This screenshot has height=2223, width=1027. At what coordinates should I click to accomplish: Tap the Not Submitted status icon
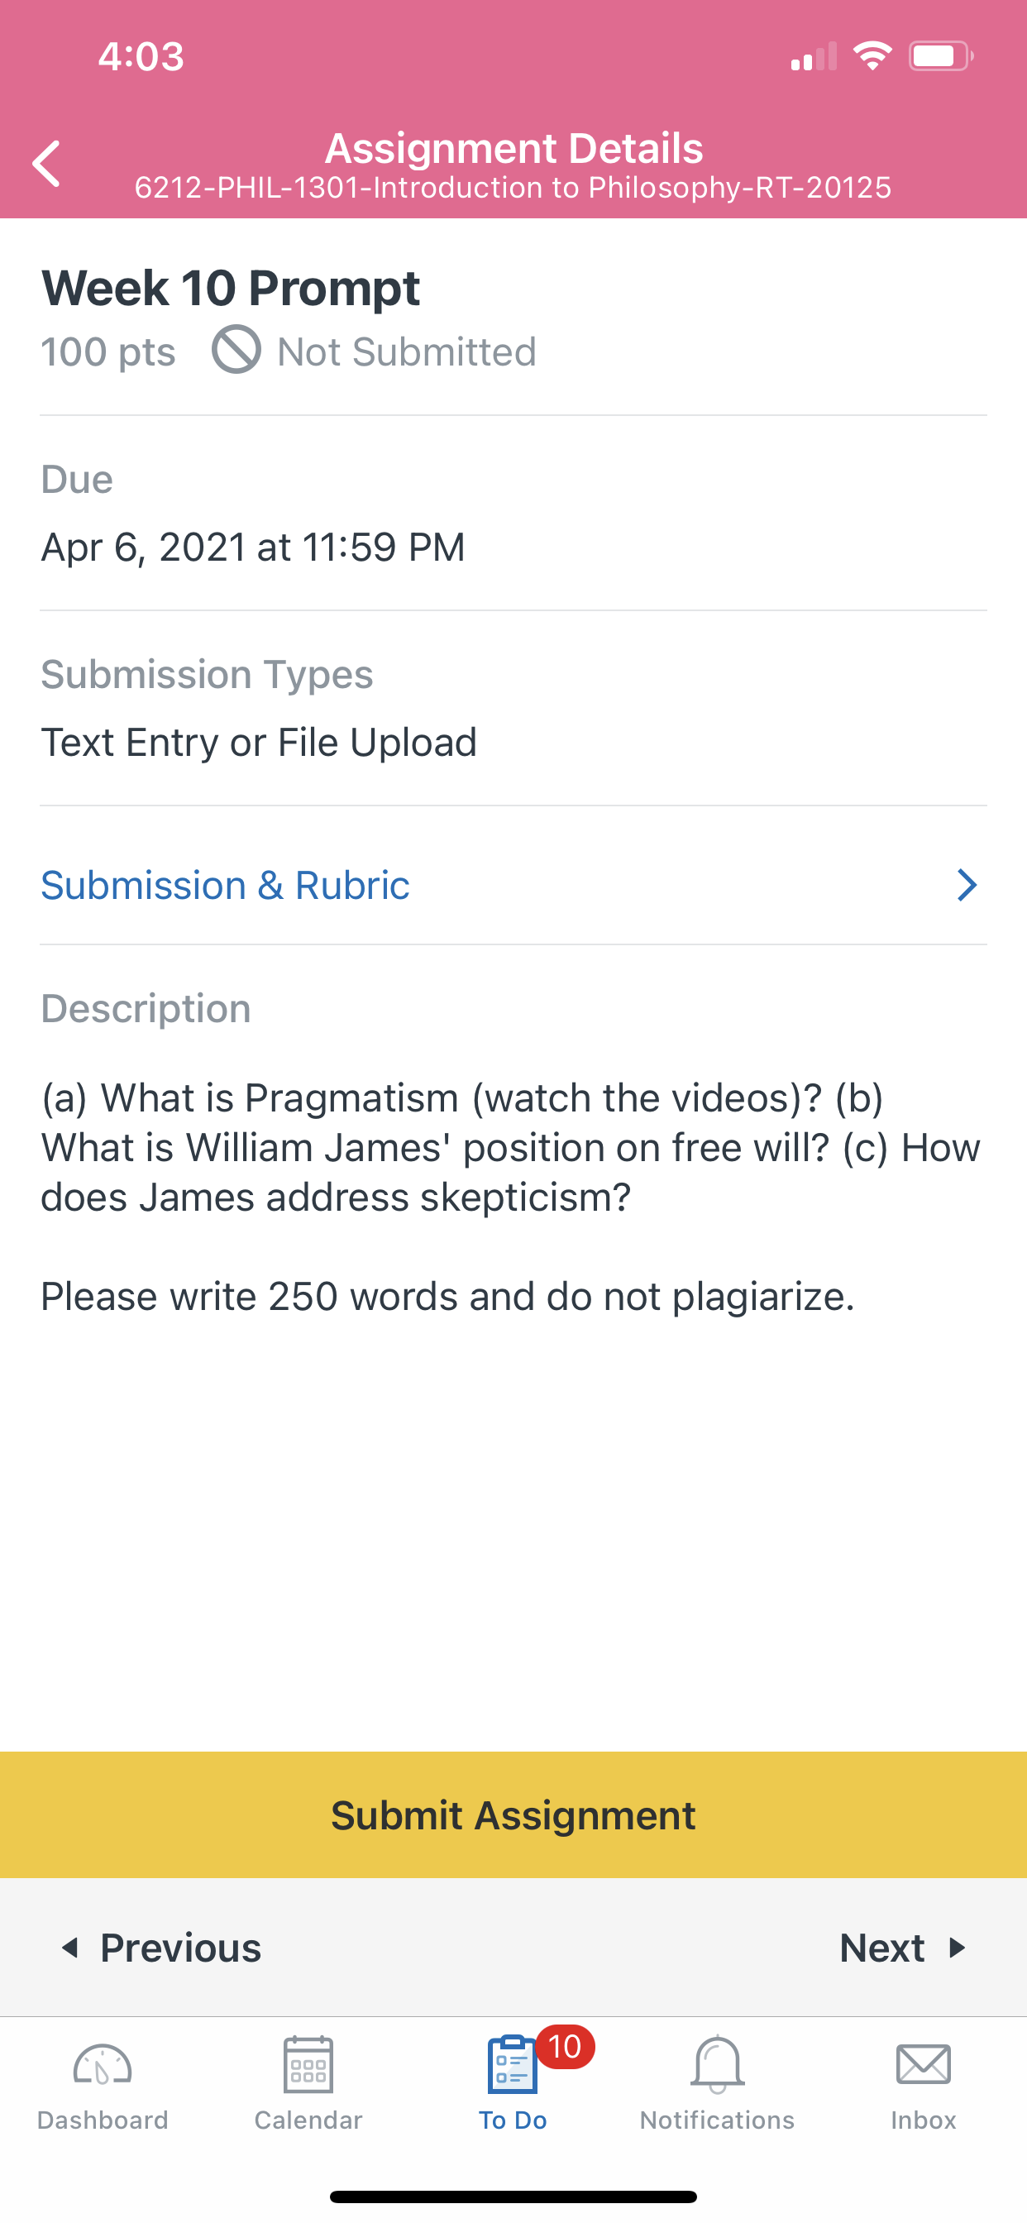[x=236, y=350]
